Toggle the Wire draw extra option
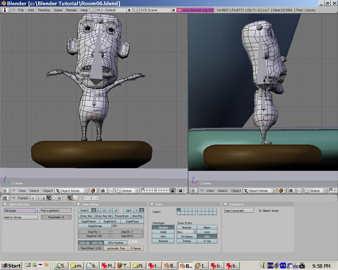Image resolution: width=338 pixels, height=270 pixels. coord(207,237)
